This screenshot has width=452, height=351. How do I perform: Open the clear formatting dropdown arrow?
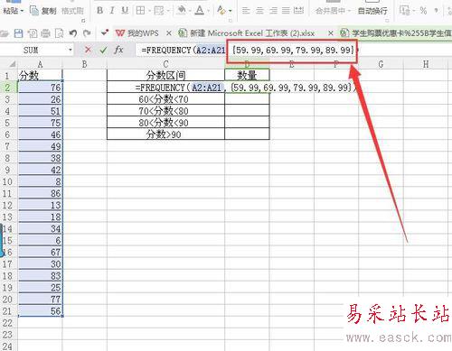pos(231,11)
